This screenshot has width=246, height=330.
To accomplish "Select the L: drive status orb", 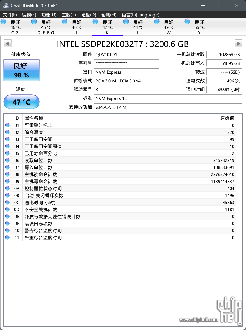I will (x=126, y=22).
